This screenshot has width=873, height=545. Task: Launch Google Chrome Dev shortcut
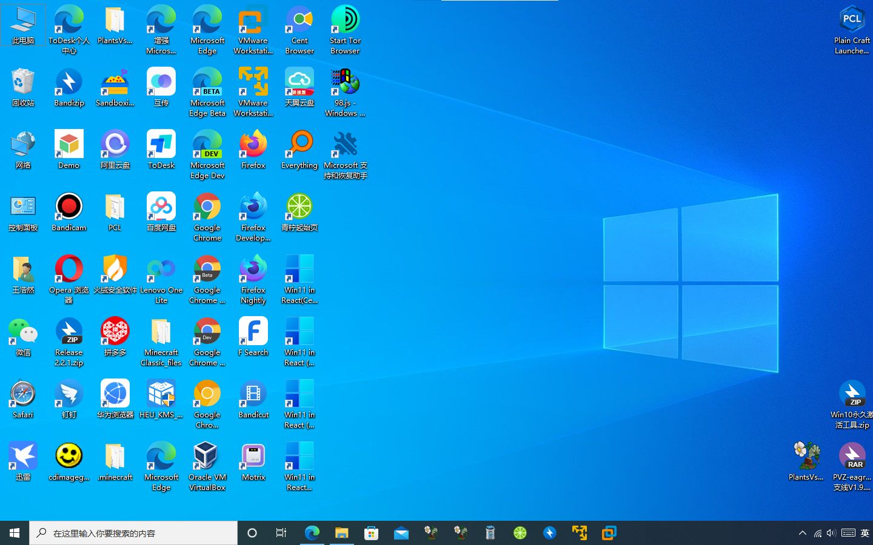point(207,342)
